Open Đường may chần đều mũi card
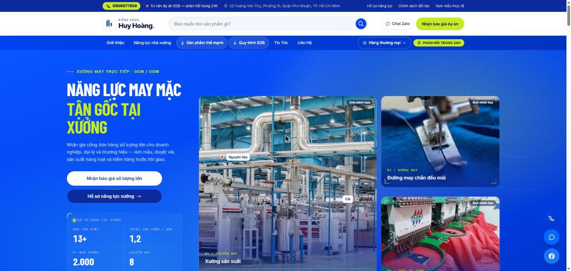571x271 pixels. point(440,142)
